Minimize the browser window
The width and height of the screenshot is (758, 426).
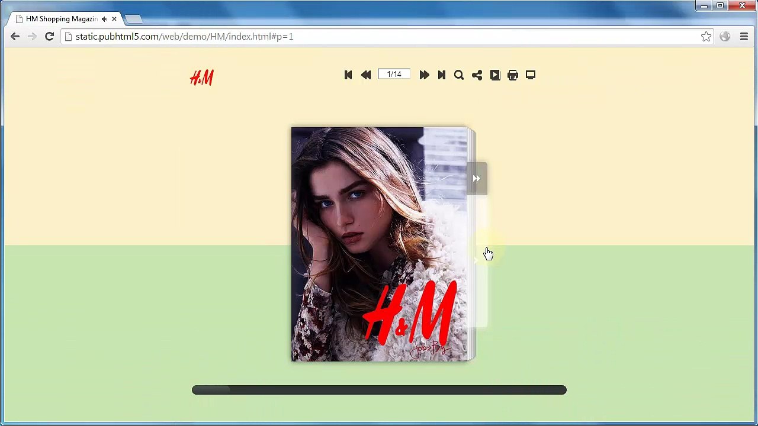[x=704, y=6]
